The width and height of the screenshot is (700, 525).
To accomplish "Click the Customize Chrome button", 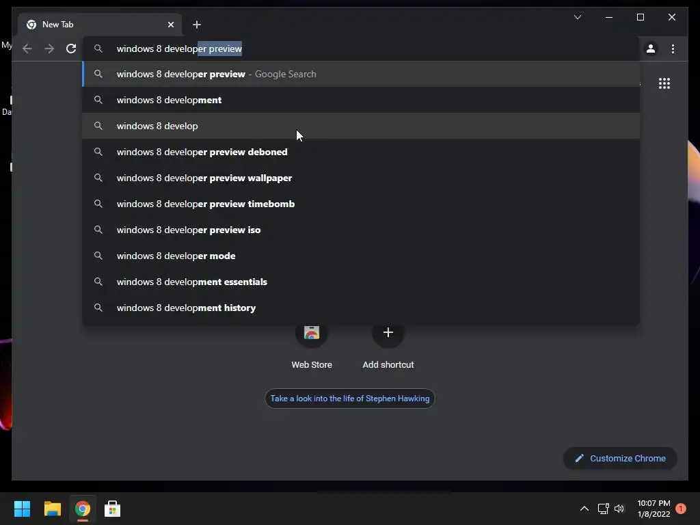I will 620,459.
